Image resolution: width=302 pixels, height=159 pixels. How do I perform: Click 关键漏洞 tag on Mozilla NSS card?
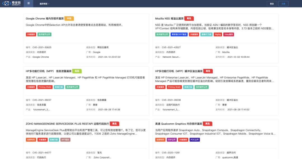point(194,34)
